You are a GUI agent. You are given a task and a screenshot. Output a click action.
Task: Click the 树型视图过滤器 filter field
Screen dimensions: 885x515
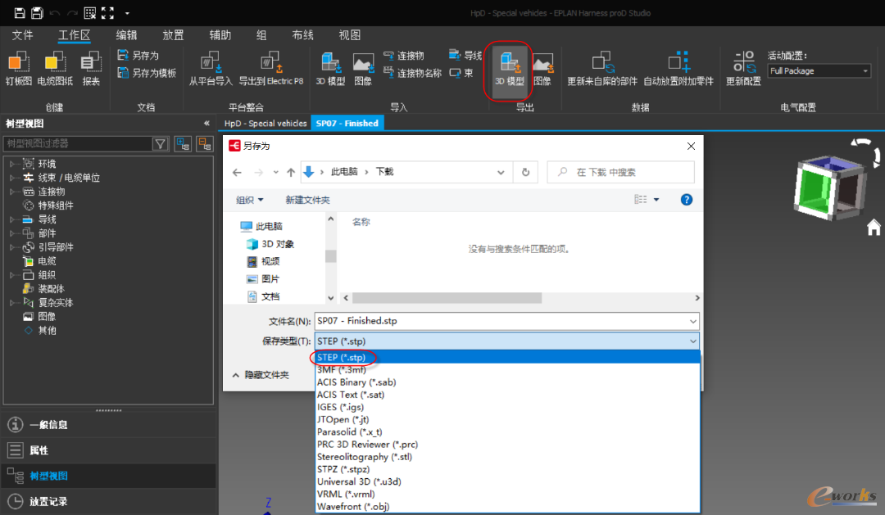(x=78, y=144)
